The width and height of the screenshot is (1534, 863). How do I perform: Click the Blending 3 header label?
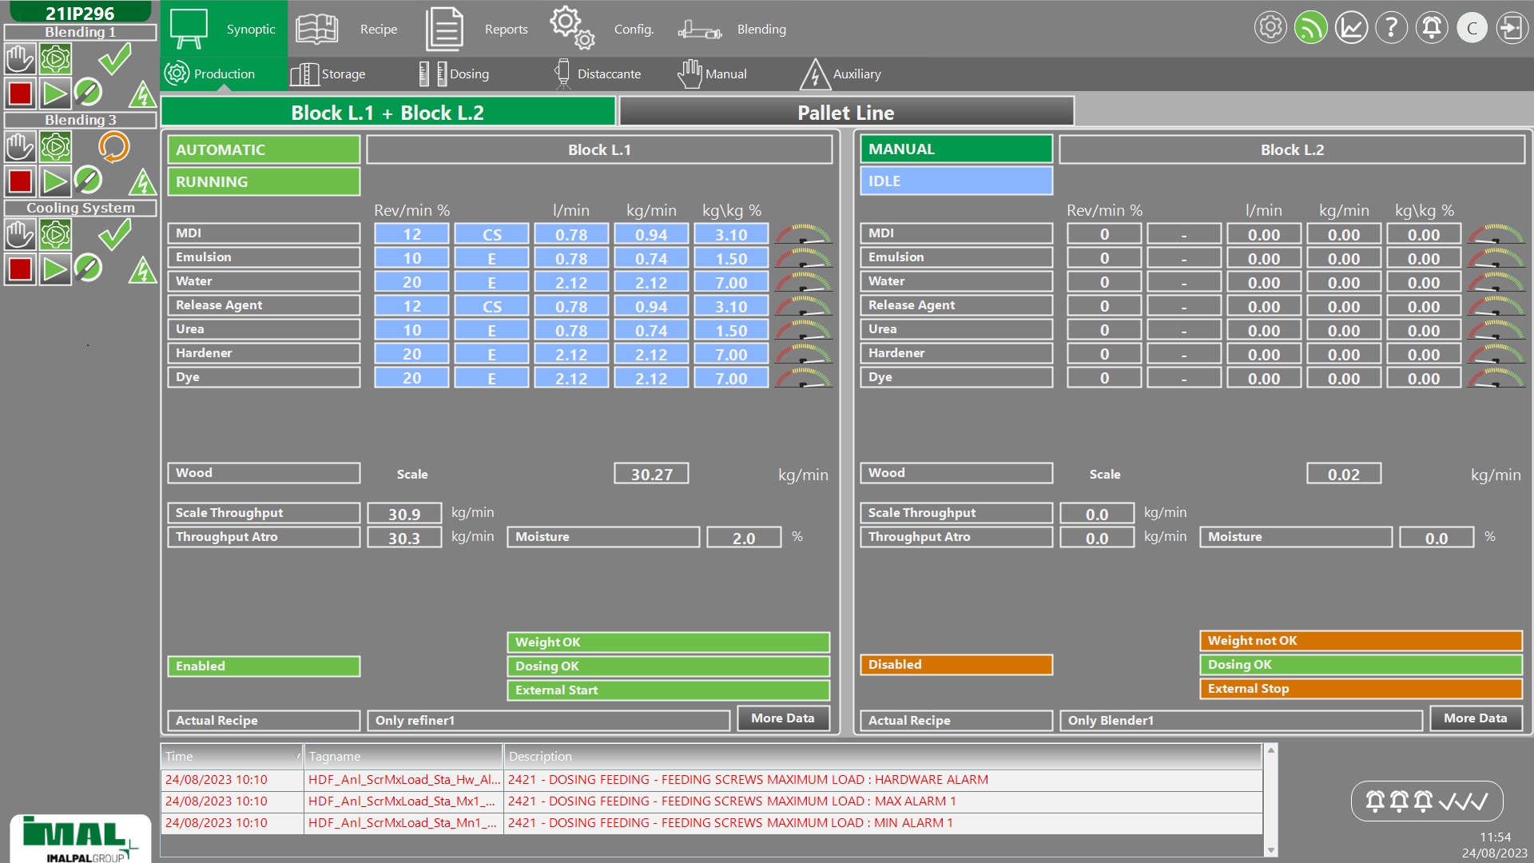80,120
